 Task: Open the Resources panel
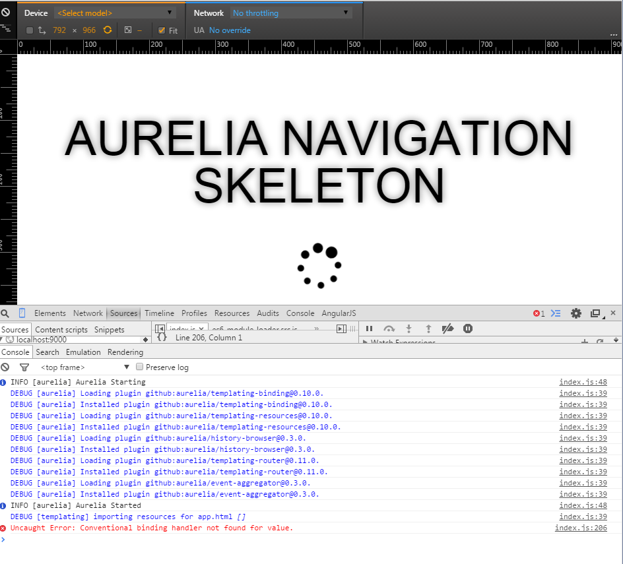pyautogui.click(x=232, y=313)
